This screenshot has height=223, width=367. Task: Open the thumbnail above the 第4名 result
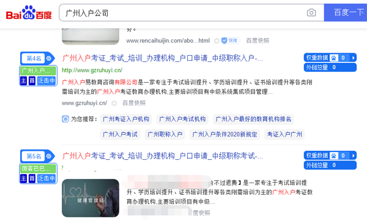(x=91, y=36)
